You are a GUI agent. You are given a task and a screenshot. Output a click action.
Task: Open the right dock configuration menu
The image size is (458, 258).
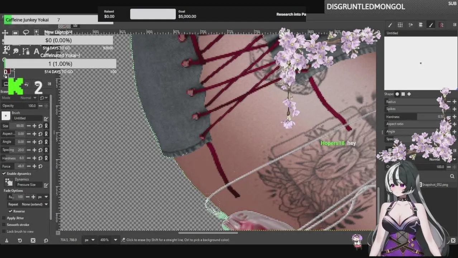point(455,25)
